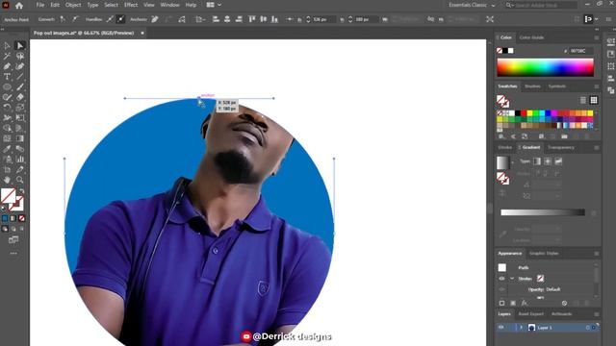Activate the Zoom tool
The height and width of the screenshot is (346, 616).
click(x=20, y=180)
